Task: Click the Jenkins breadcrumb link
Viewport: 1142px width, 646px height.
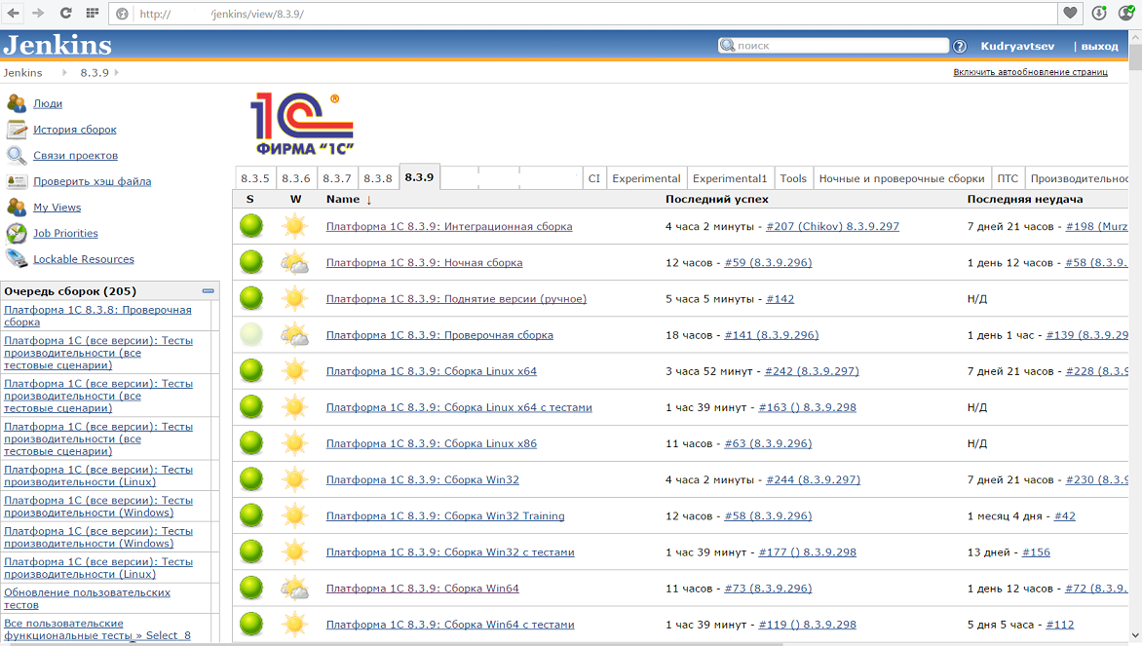Action: point(22,73)
